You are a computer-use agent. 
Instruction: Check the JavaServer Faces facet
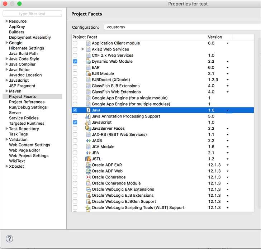[75, 128]
